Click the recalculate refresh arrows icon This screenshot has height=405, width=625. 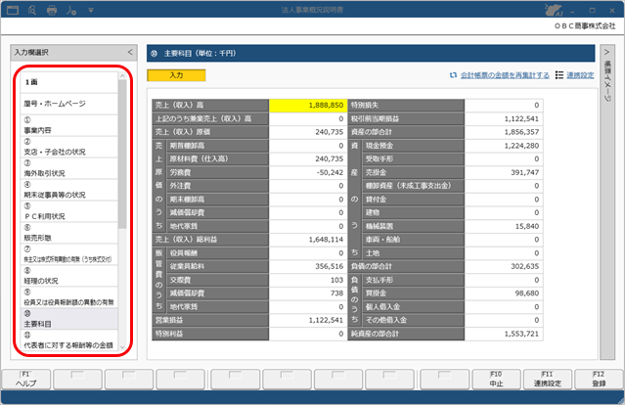pos(453,75)
